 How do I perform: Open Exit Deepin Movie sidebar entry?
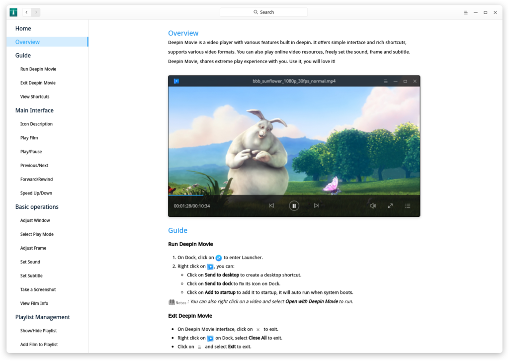click(38, 83)
